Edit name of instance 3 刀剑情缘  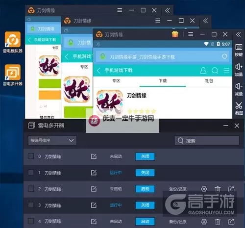coord(94,205)
